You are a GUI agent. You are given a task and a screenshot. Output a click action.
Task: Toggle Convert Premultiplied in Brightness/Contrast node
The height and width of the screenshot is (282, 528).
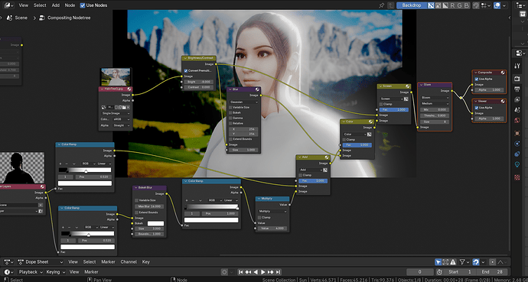coord(186,71)
